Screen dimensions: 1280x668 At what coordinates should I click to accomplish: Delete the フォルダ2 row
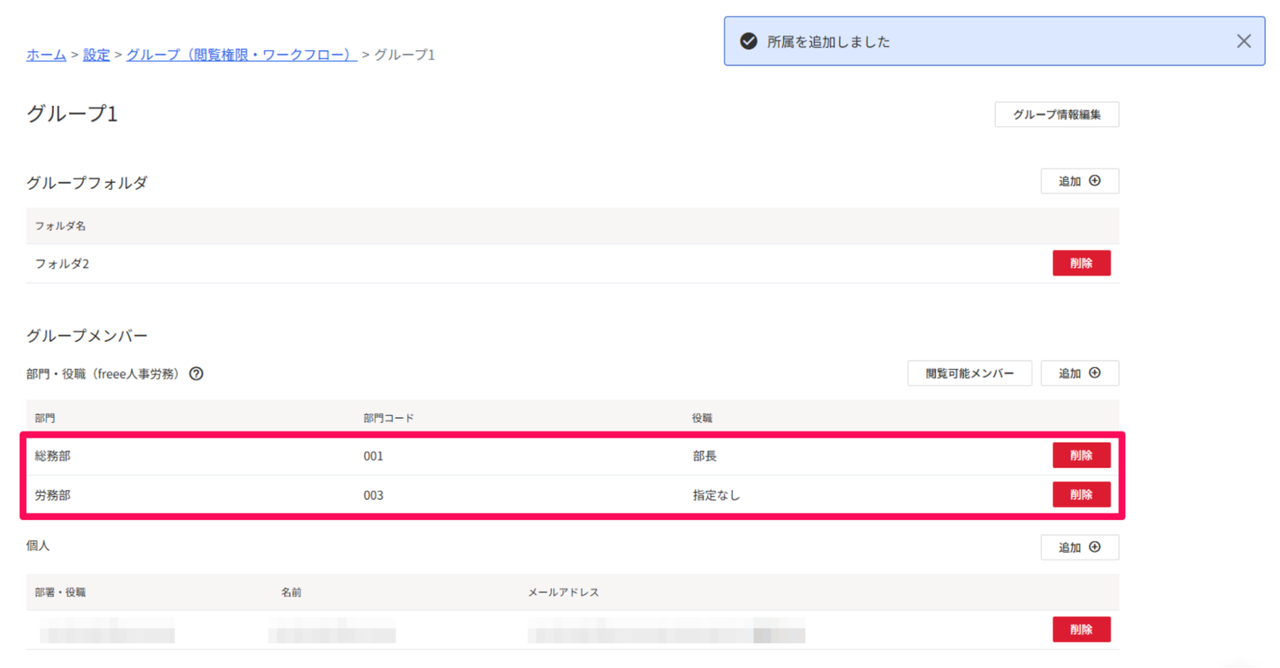click(x=1081, y=263)
